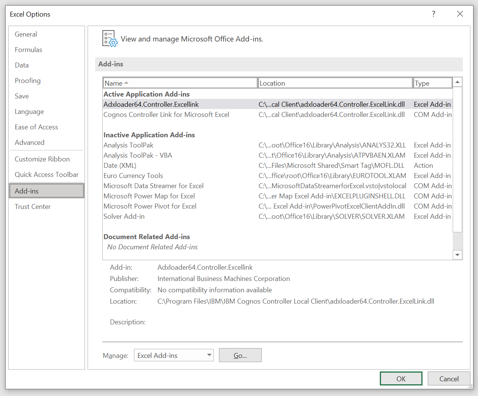The height and width of the screenshot is (396, 478).
Task: Select Cognos Controller Link for Microsoft Excel
Action: pyautogui.click(x=278, y=115)
